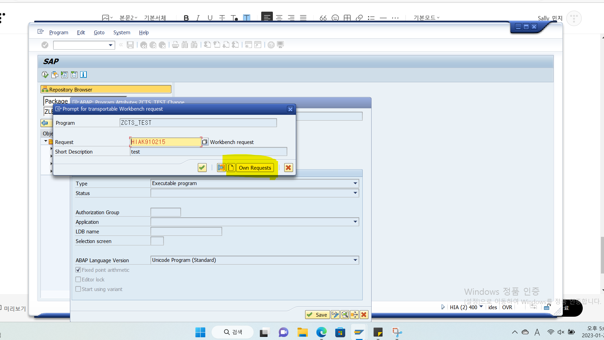Toggle Underline in the editor toolbar
Viewport: 604px width, 340px height.
point(210,18)
